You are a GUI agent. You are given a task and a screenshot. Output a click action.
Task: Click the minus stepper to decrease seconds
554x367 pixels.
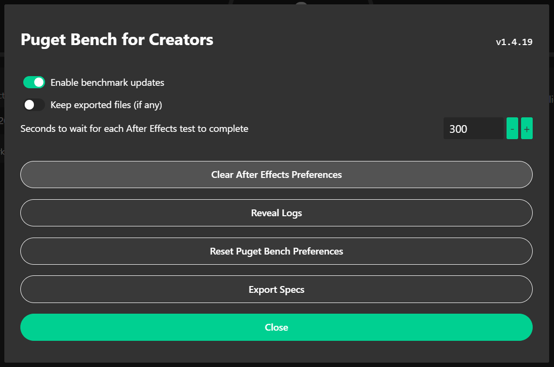(x=512, y=128)
